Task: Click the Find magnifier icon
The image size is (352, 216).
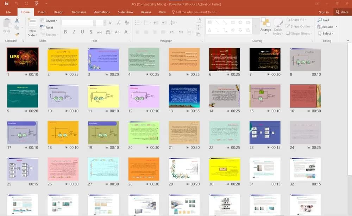Action: (320, 20)
